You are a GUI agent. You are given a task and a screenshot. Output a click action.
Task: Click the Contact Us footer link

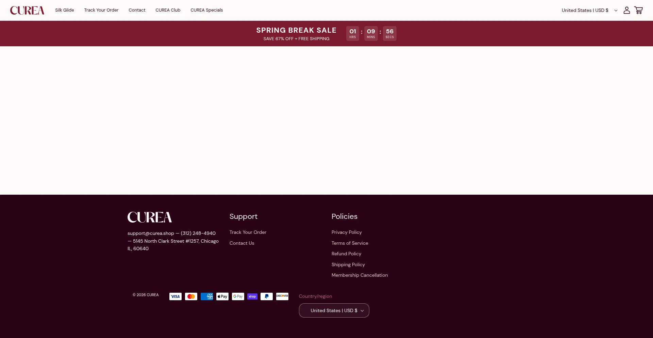coord(242,243)
